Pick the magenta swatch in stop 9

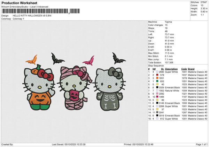pyautogui.click(x=157, y=97)
